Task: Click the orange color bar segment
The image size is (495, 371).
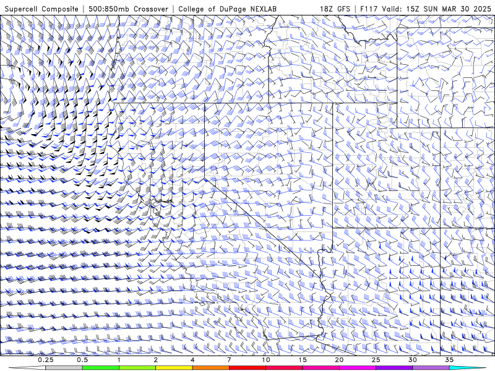Action: click(x=210, y=368)
